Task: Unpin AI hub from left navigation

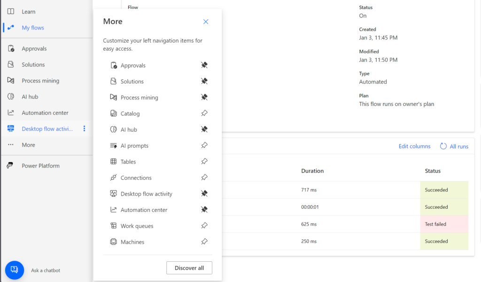Action: pyautogui.click(x=204, y=129)
